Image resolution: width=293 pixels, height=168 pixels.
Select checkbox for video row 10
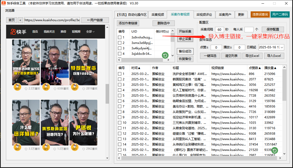(120, 123)
